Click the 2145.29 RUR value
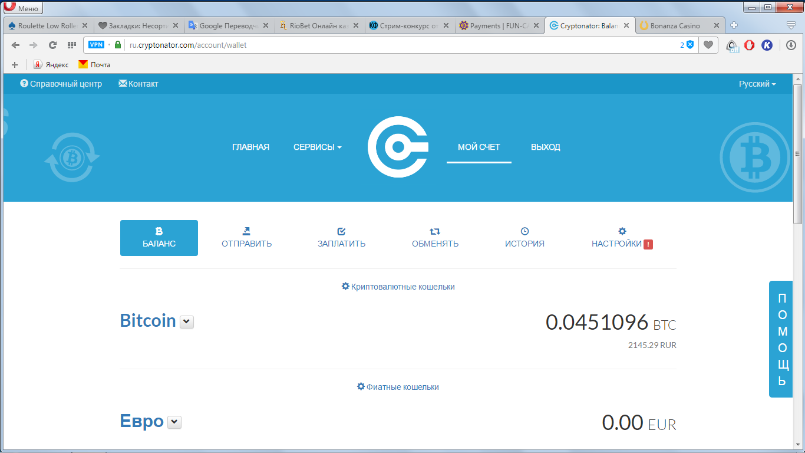 (652, 345)
